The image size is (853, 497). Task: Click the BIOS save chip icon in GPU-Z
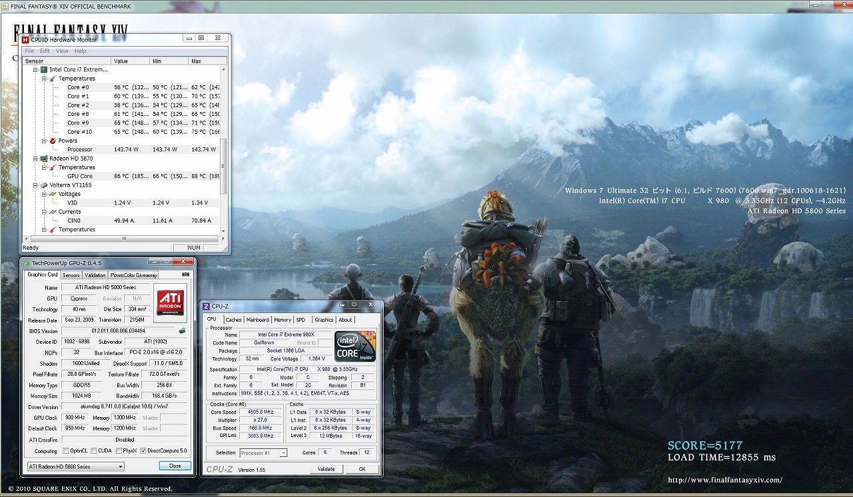pos(182,330)
